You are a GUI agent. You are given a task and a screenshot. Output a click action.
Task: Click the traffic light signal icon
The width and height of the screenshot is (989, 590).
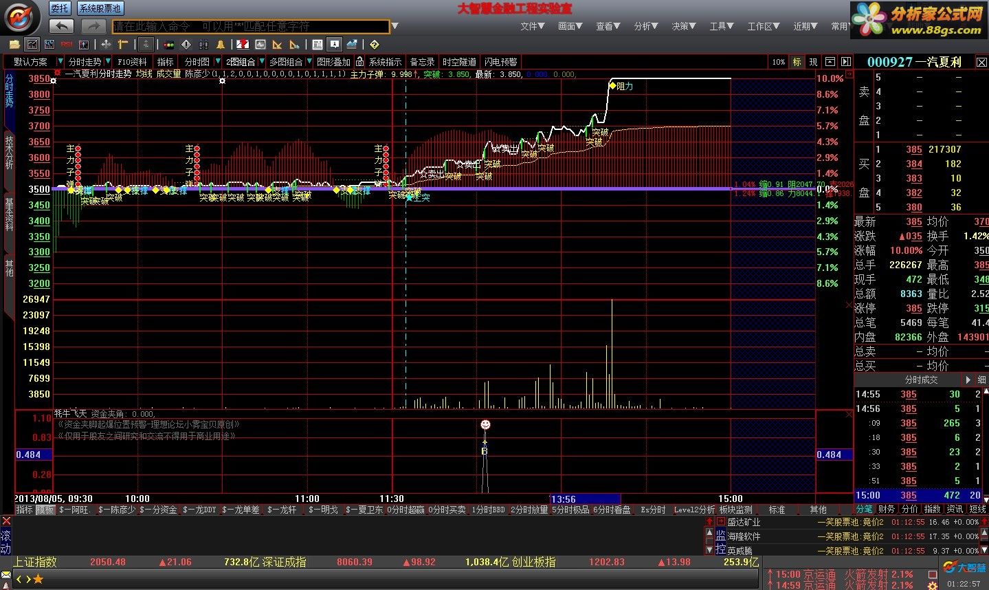click(x=169, y=45)
